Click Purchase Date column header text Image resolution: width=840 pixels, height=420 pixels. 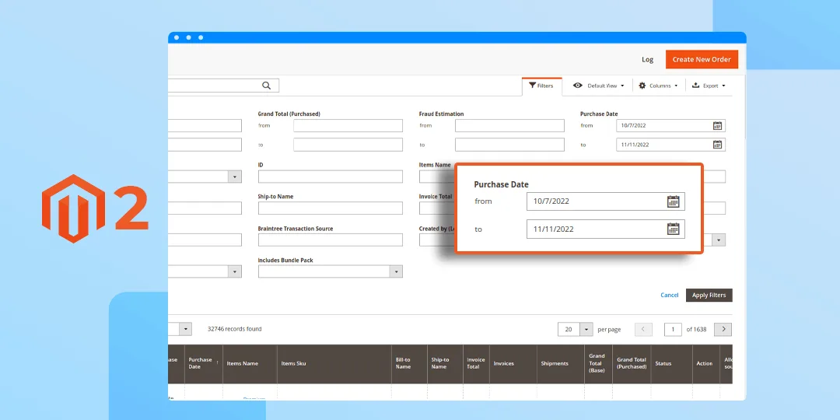click(200, 363)
